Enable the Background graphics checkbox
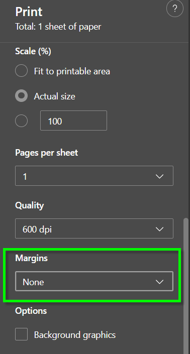The height and width of the screenshot is (354, 190). click(x=22, y=334)
